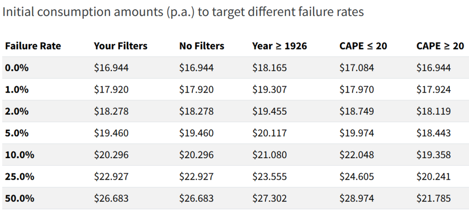The height and width of the screenshot is (211, 469).
Task: Select the 50.0% failure rate row label
Action: tap(19, 198)
